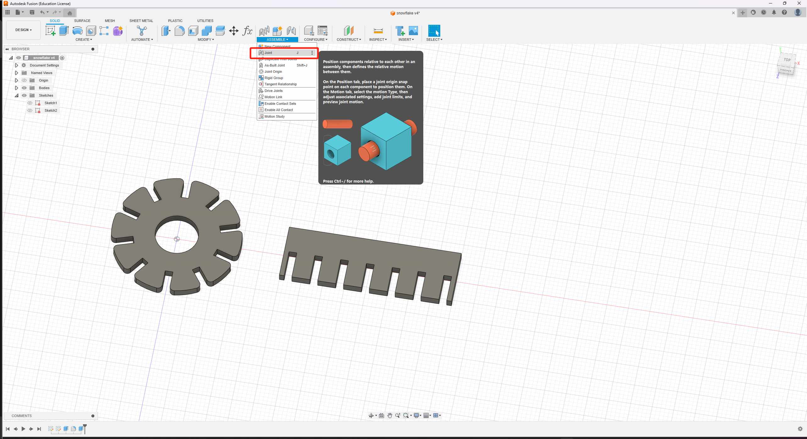This screenshot has width=807, height=439.
Task: Open the CREATE dropdown menu
Action: [84, 40]
